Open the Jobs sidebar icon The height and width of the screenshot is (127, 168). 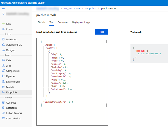click(3, 66)
